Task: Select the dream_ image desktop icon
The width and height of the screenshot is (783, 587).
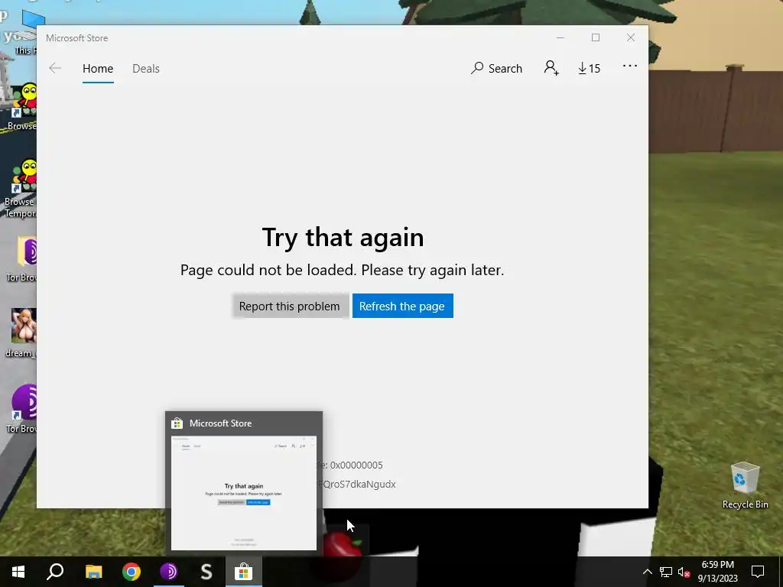Action: tap(22, 333)
